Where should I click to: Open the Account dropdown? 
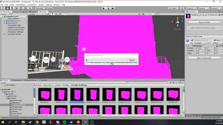tap(191, 8)
